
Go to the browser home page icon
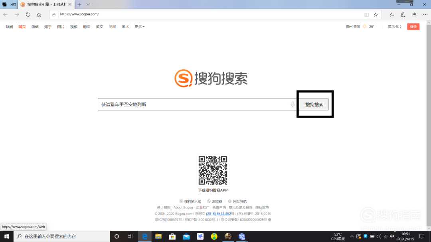(x=39, y=15)
